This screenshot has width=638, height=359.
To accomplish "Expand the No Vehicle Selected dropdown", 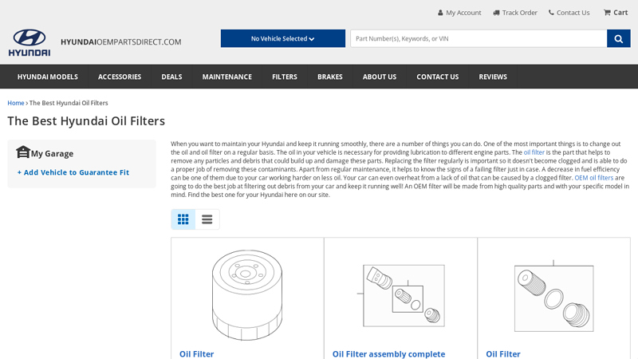I will pyautogui.click(x=283, y=38).
